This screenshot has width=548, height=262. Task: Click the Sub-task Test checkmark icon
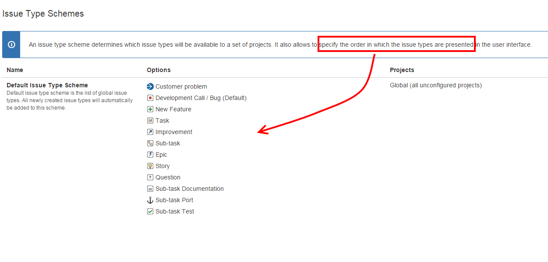coord(150,211)
